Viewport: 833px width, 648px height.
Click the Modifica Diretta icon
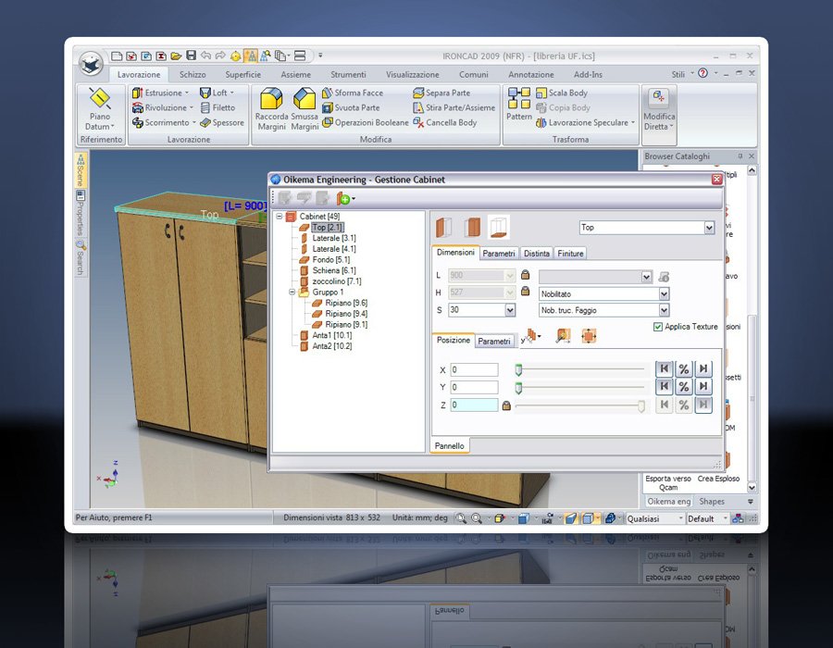tap(659, 97)
